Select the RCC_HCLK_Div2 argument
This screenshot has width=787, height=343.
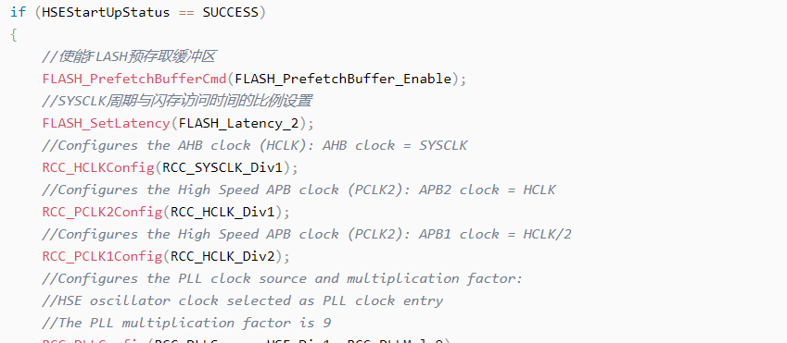point(222,257)
